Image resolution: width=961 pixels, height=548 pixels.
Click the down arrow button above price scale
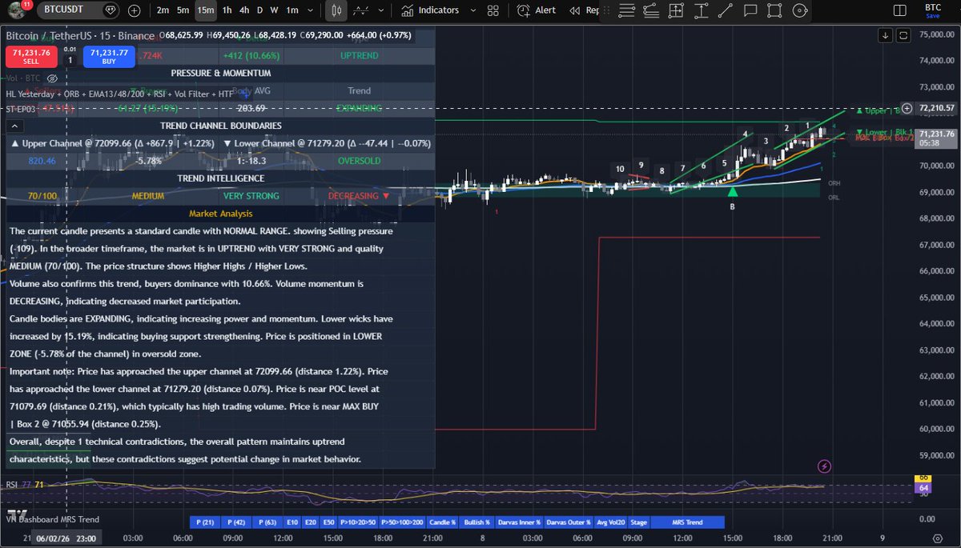pyautogui.click(x=885, y=35)
